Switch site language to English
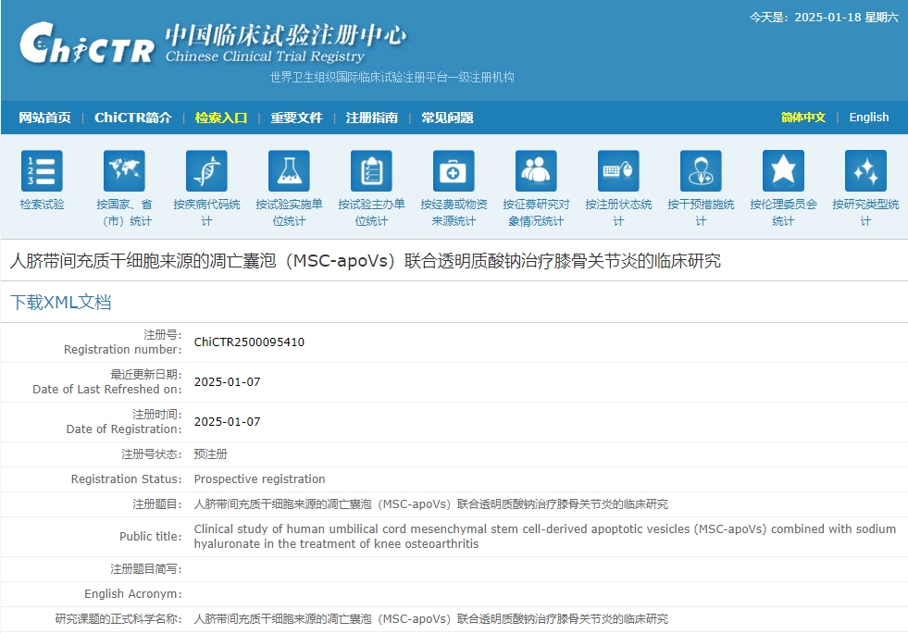The image size is (908, 634). pyautogui.click(x=868, y=118)
